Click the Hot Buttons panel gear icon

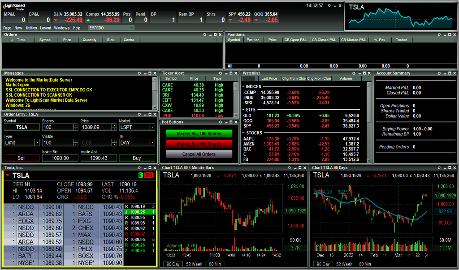click(221, 122)
